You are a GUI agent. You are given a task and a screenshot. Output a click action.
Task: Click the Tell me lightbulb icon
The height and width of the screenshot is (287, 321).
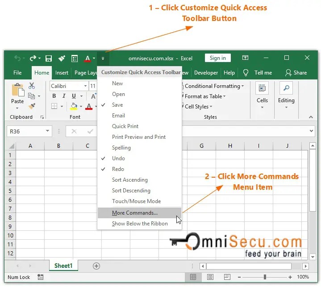click(246, 73)
